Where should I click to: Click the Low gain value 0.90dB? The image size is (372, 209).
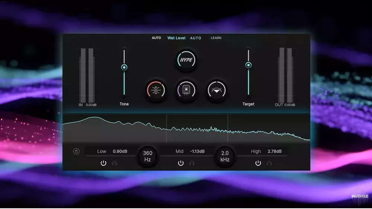(x=120, y=151)
